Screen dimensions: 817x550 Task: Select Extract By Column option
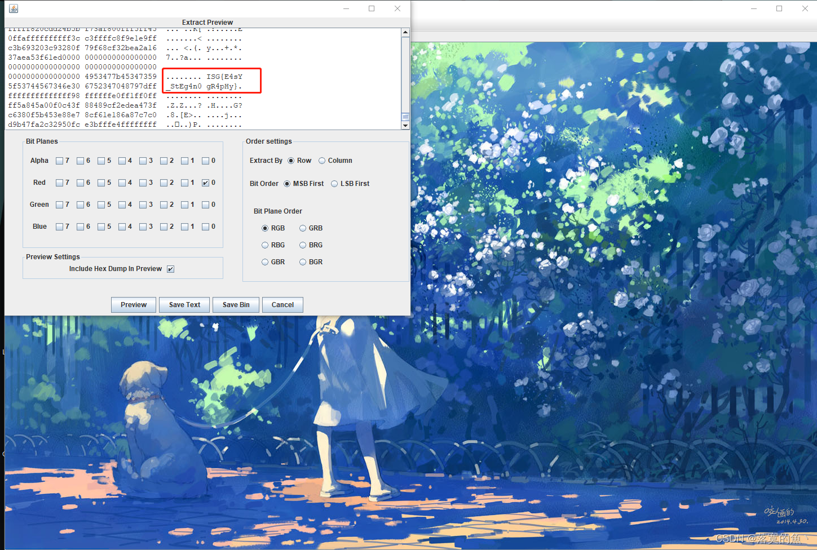click(x=322, y=161)
